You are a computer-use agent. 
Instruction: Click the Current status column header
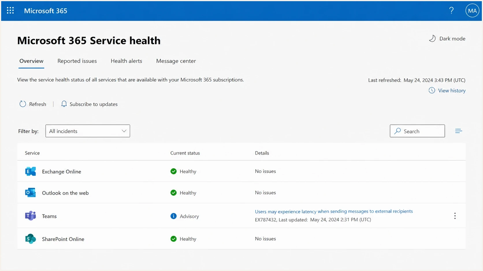(x=185, y=153)
